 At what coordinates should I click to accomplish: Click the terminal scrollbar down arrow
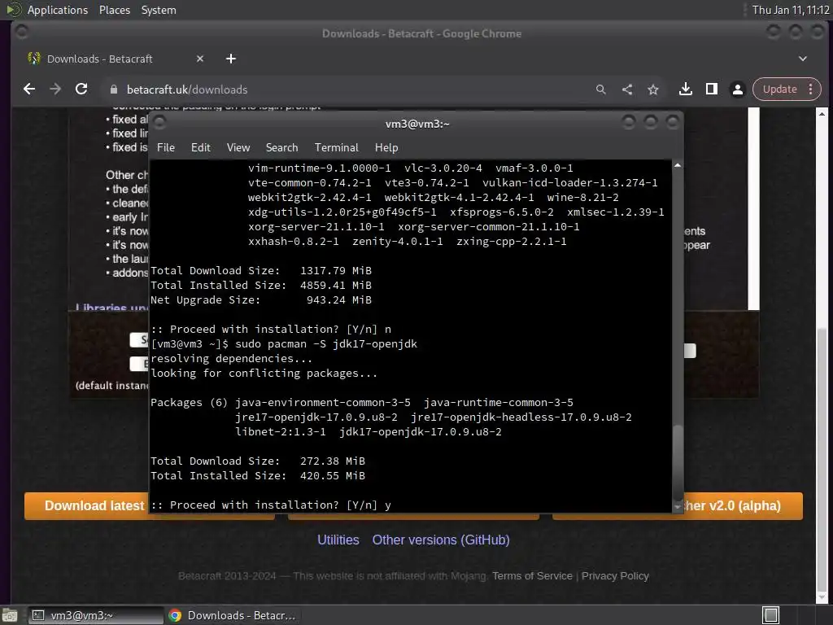[x=678, y=507]
